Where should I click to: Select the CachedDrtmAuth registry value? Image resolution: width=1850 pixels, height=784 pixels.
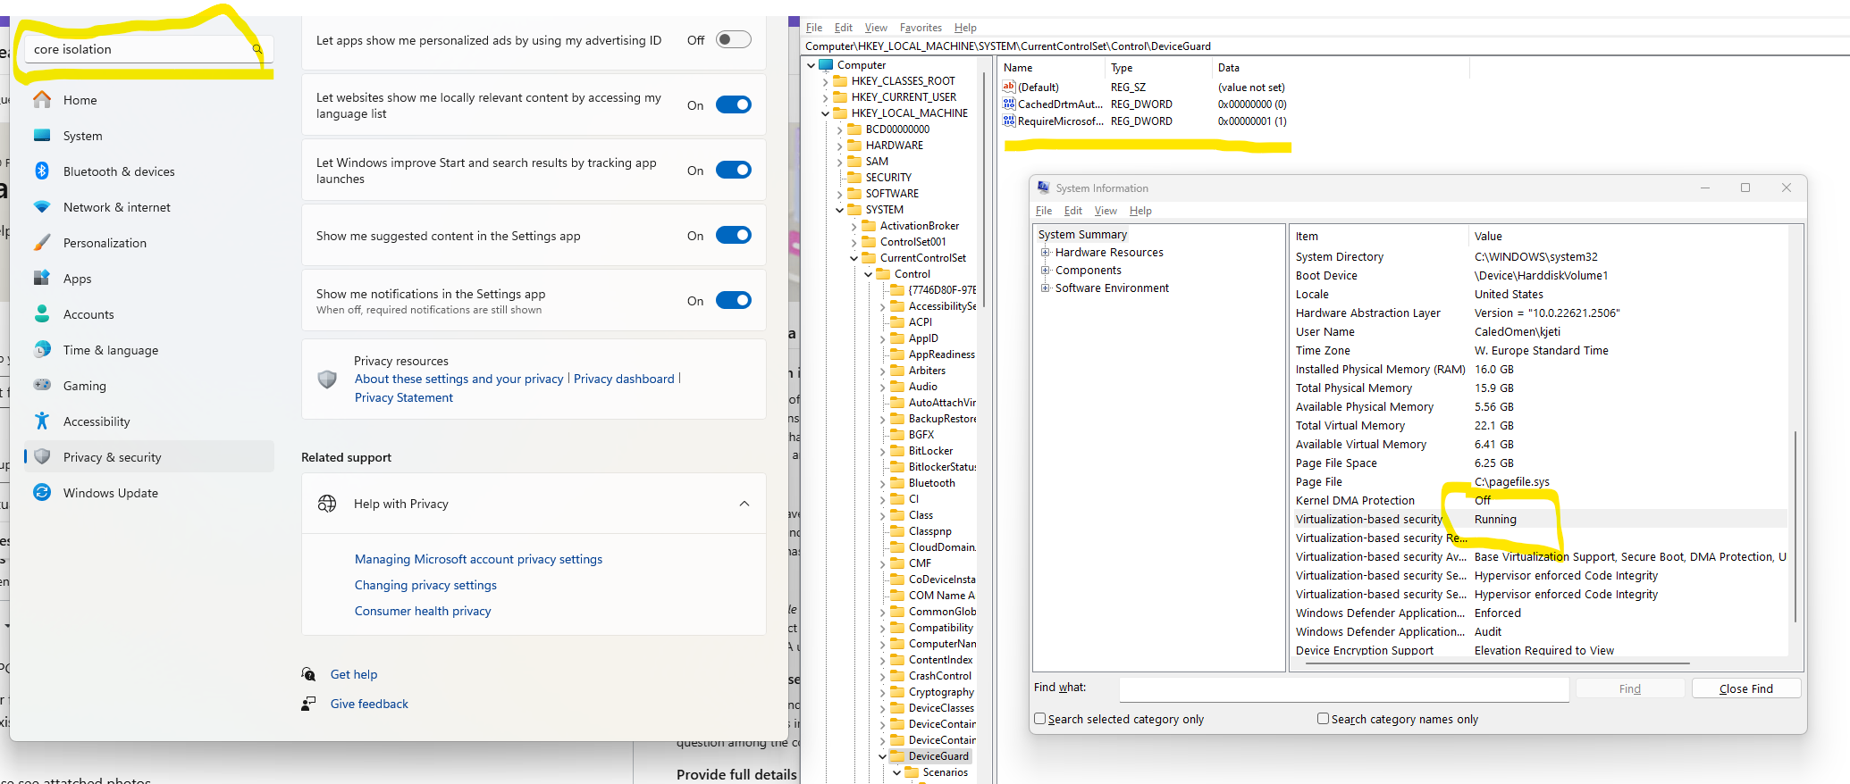(x=1053, y=104)
